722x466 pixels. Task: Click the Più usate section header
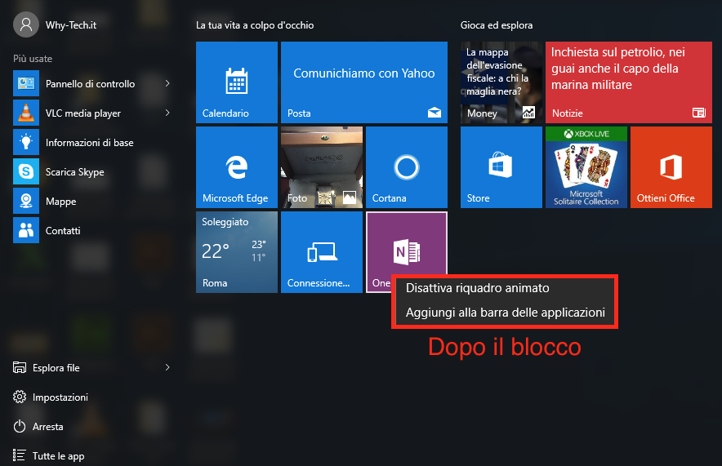pyautogui.click(x=33, y=59)
